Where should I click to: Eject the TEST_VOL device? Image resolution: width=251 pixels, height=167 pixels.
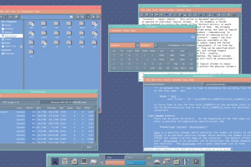21,46
